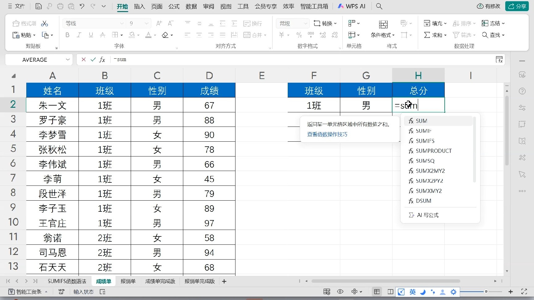534x300 pixels.
Task: Click the fx insert function icon
Action: click(x=102, y=60)
